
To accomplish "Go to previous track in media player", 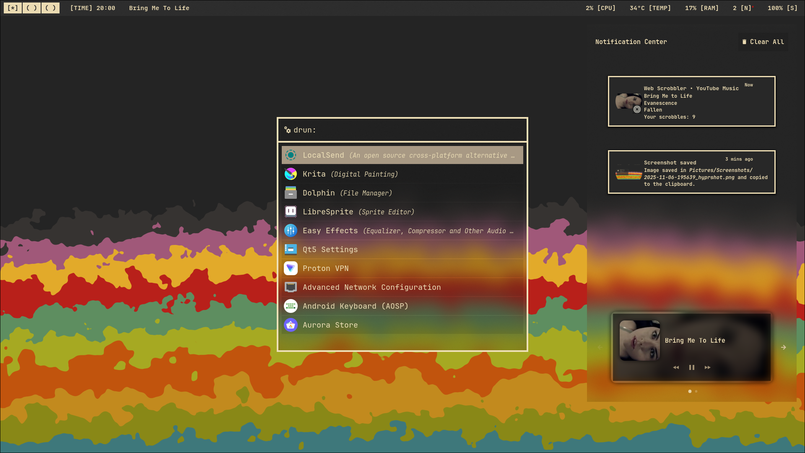I will click(676, 367).
